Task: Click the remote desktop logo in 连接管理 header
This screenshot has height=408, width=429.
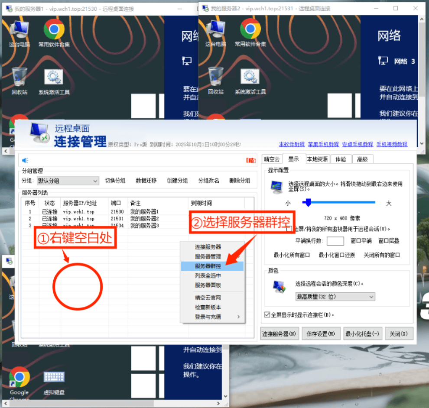Action: point(39,134)
